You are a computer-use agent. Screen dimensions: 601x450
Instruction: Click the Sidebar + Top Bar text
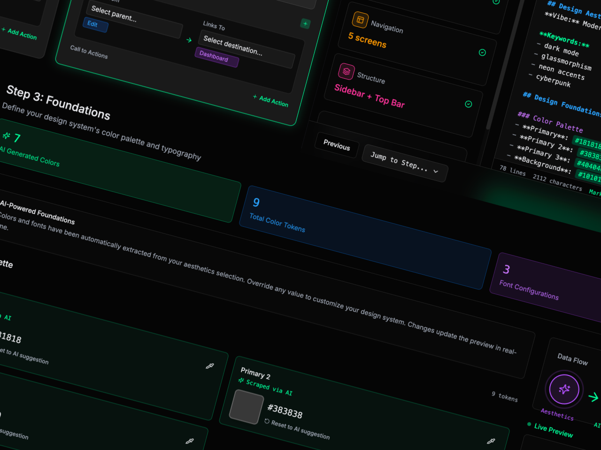point(370,96)
